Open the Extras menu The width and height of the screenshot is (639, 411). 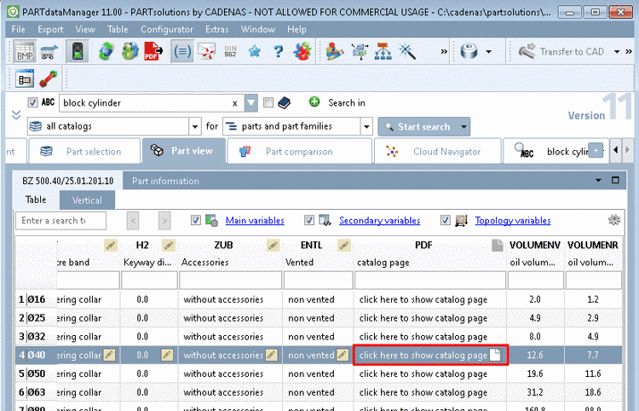[x=216, y=29]
